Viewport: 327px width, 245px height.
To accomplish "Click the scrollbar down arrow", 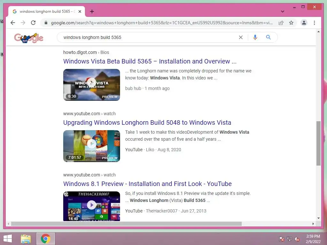I will point(318,218).
